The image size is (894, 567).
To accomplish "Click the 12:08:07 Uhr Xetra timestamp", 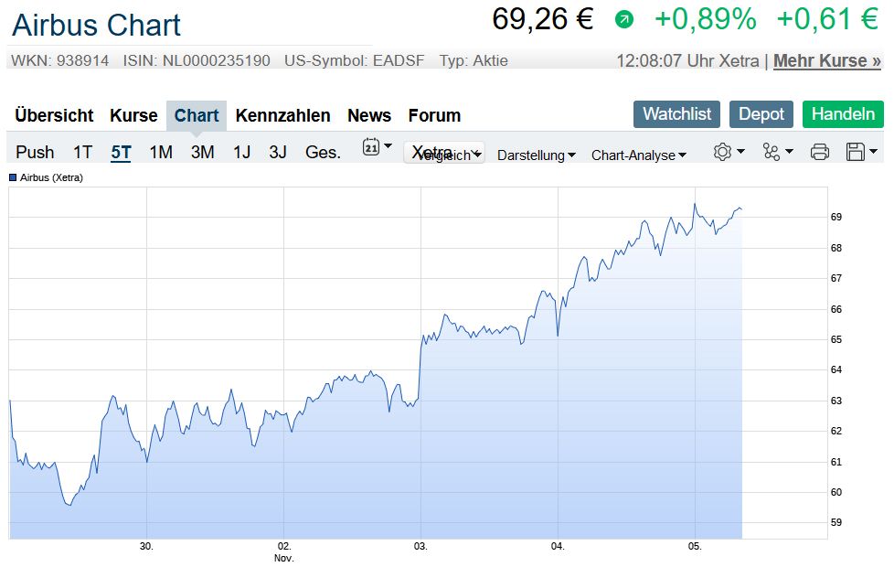I will tap(687, 60).
